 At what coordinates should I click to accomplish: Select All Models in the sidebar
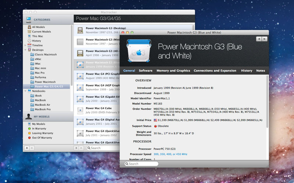coord(38,27)
